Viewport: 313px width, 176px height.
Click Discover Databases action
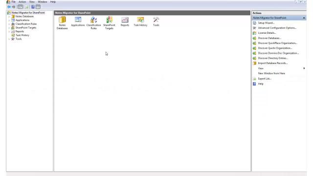click(x=269, y=38)
